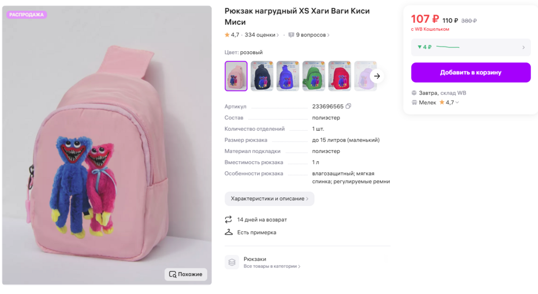This screenshot has height=294, width=538.
Task: Choose the blue backpack color variant
Action: pos(288,76)
